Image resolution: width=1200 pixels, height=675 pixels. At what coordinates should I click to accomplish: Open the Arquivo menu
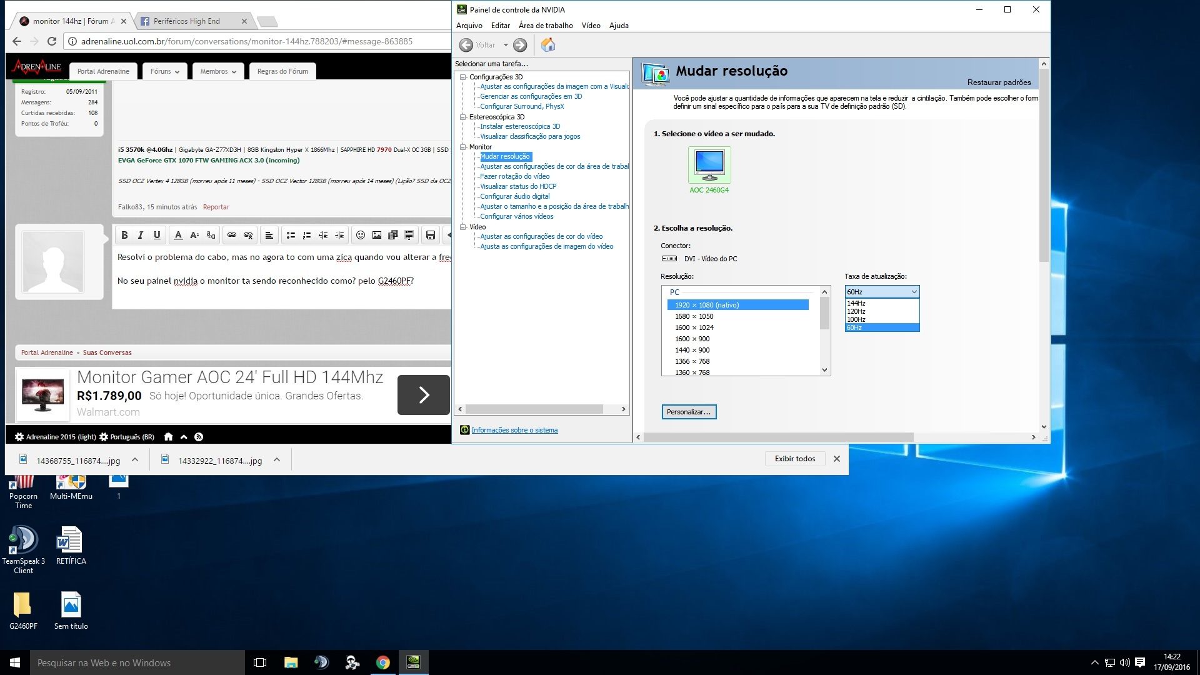point(469,26)
